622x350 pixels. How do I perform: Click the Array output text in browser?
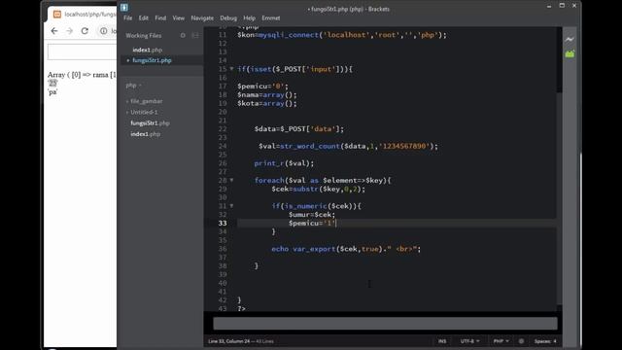(82, 75)
